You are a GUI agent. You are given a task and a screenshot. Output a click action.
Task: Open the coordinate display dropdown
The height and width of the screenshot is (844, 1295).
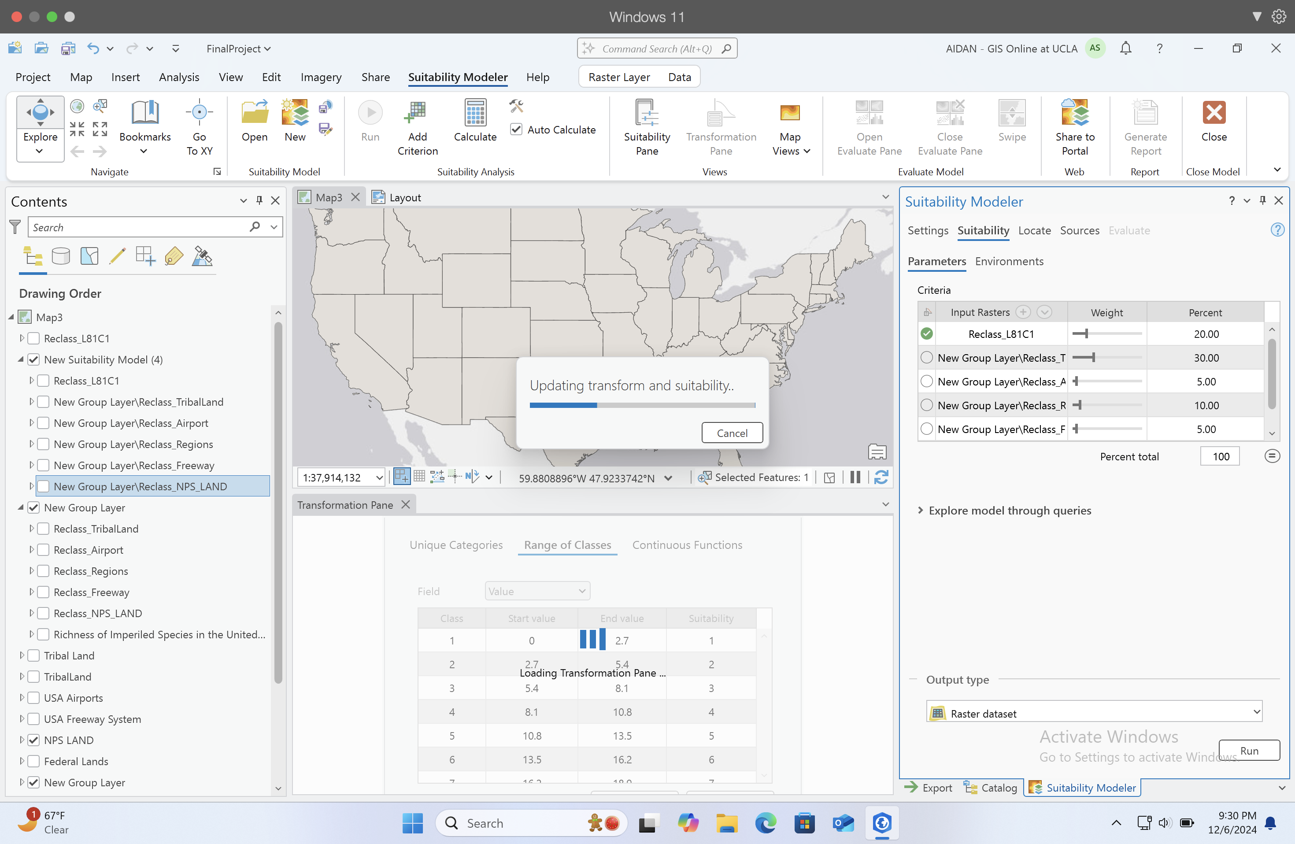point(669,478)
